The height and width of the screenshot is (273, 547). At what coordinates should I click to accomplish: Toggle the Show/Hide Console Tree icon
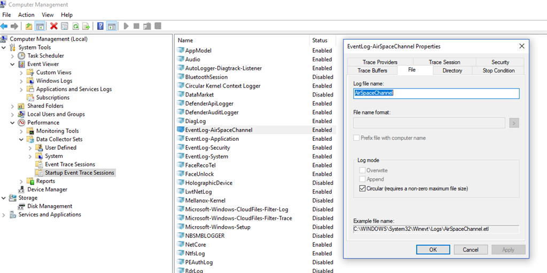(x=40, y=26)
